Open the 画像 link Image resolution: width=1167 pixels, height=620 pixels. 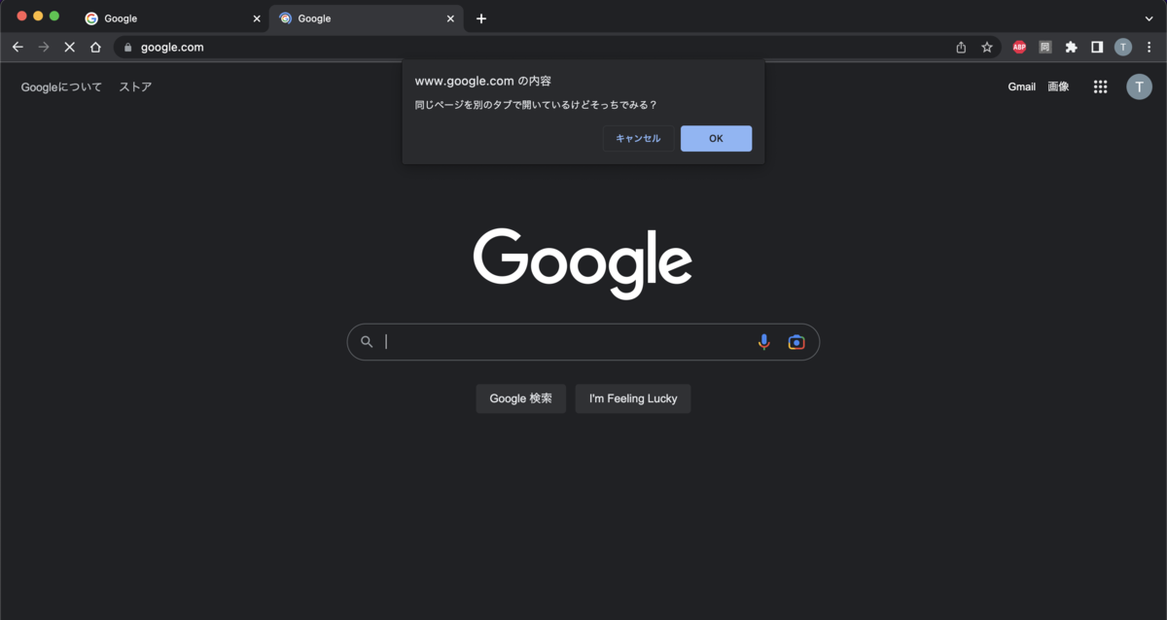pyautogui.click(x=1058, y=86)
